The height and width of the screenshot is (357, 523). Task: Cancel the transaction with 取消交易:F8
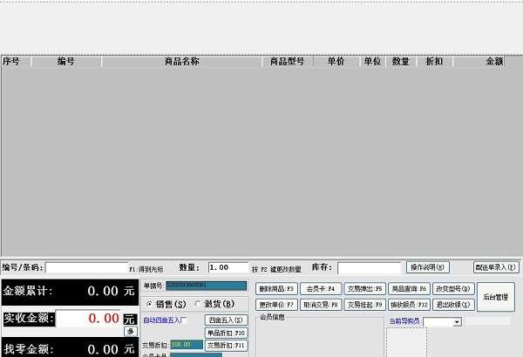(321, 305)
